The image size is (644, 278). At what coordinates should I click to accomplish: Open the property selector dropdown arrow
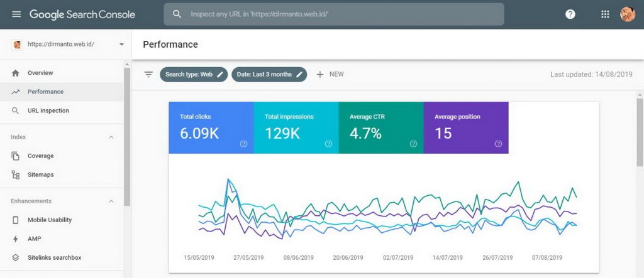pos(121,45)
